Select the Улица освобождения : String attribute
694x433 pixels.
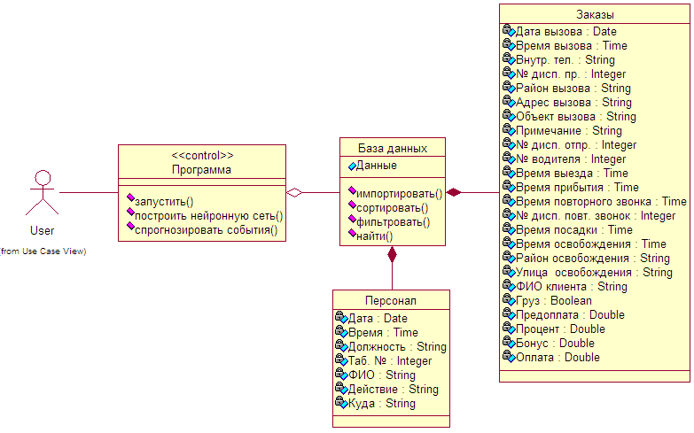point(594,272)
